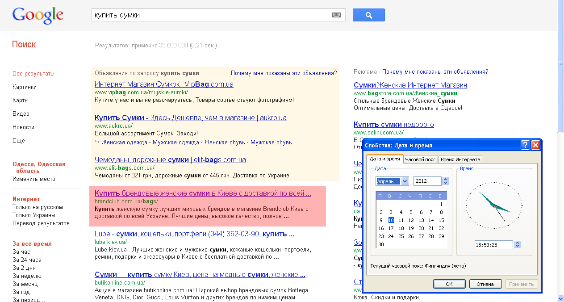Switch to the Время Интернета tab

tap(460, 159)
